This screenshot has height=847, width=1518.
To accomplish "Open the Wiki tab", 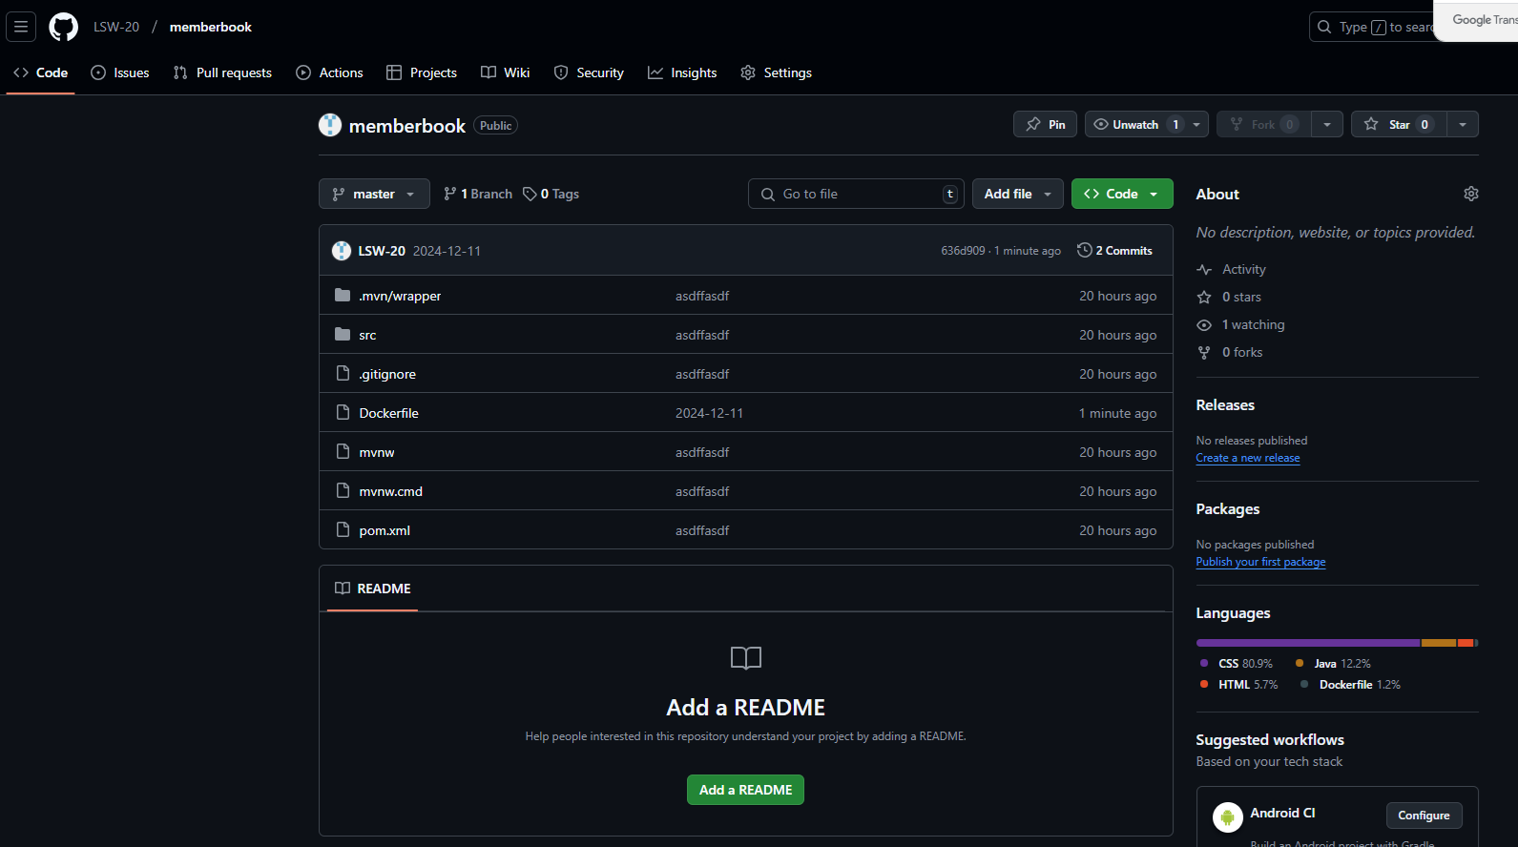I will (506, 72).
